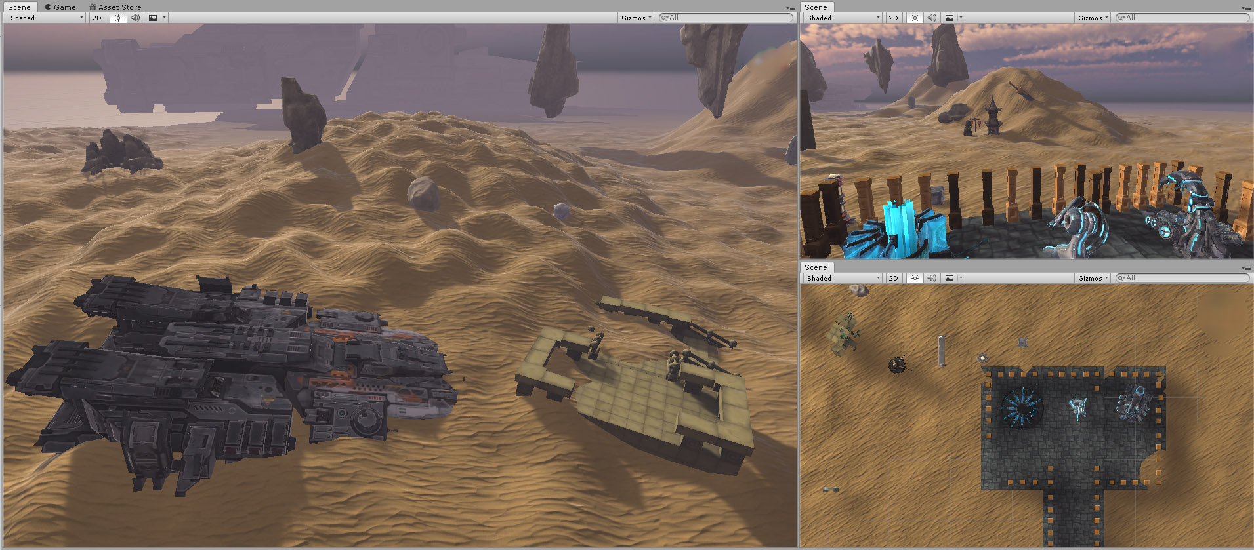This screenshot has width=1254, height=550.
Task: Switch bottom-right Scene view to 2D mode
Action: 893,278
